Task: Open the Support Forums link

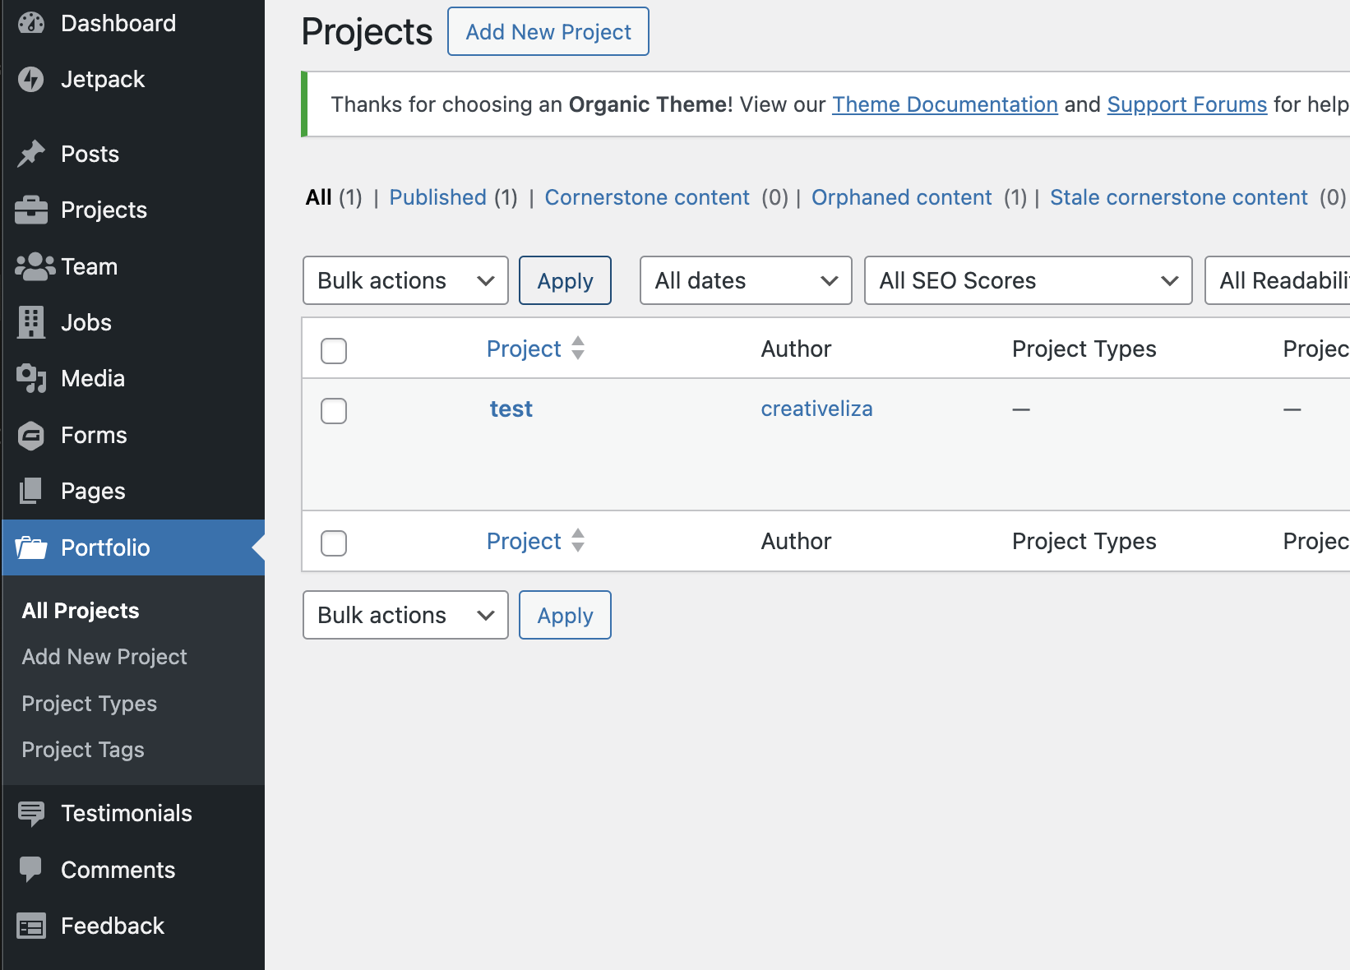Action: click(x=1187, y=104)
